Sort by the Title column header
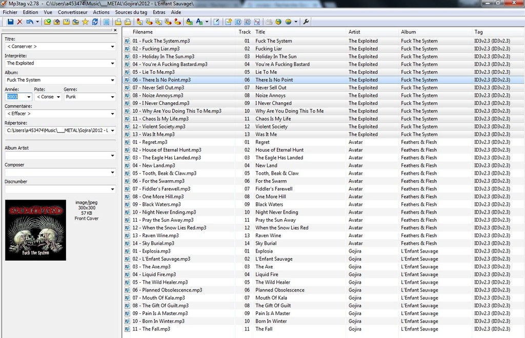Image resolution: width=525 pixels, height=338 pixels. [x=299, y=32]
